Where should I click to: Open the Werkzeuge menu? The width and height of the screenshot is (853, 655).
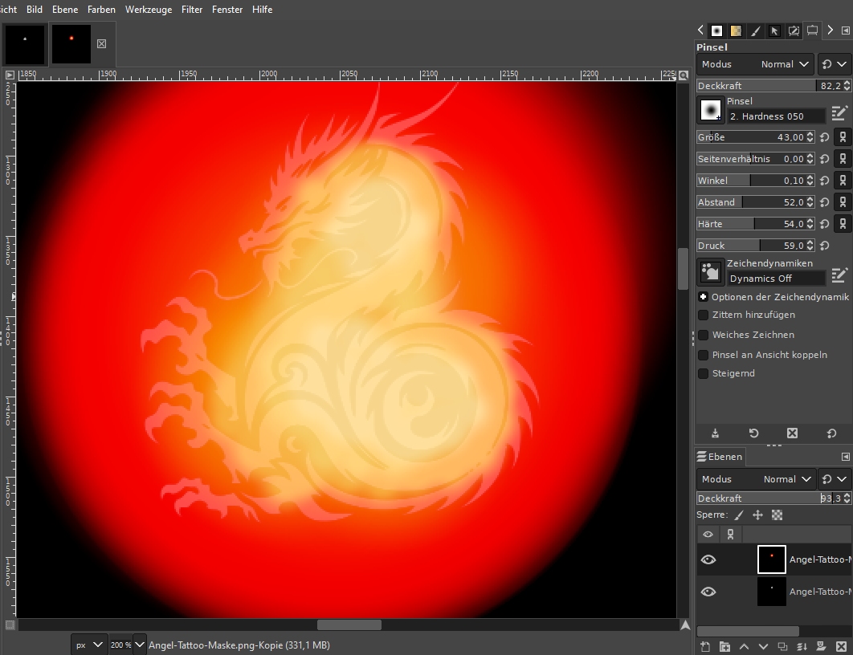coord(149,10)
